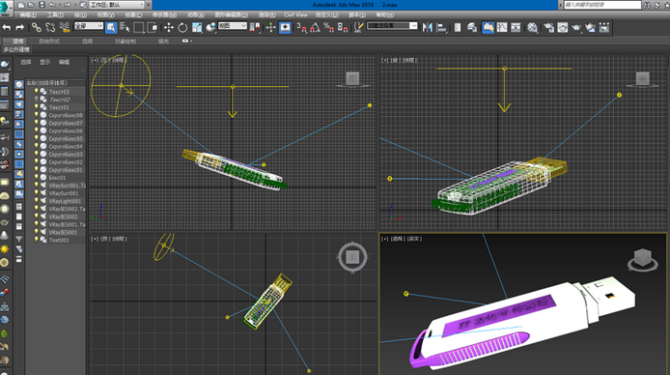Open the Render Setup icon
670x375 pixels.
tap(548, 28)
